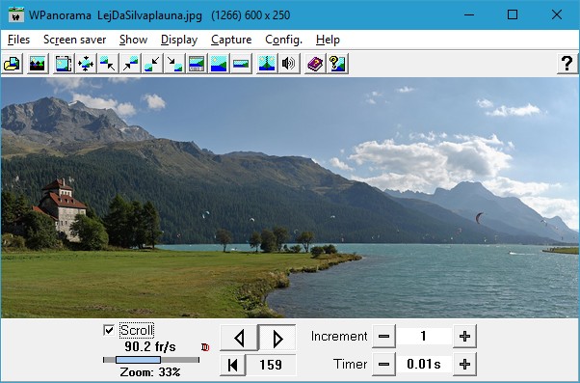Click the screen saver picture icon

click(x=38, y=64)
